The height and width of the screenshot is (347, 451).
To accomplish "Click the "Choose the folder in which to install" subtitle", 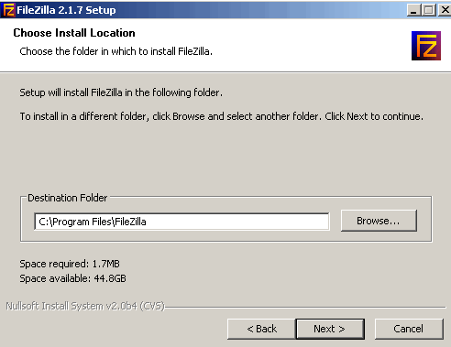I will click(x=115, y=51).
